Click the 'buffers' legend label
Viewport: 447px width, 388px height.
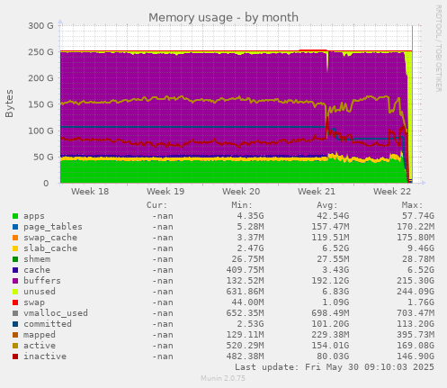click(42, 281)
